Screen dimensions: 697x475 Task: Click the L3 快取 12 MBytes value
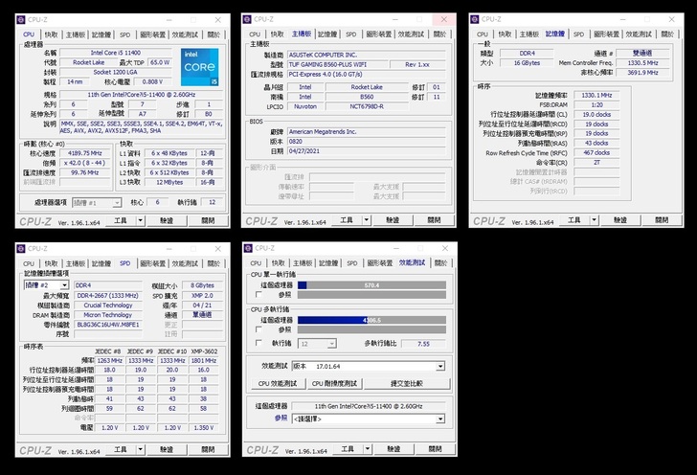click(x=169, y=182)
